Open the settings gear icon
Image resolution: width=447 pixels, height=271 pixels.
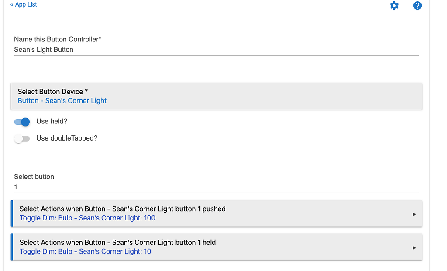394,6
